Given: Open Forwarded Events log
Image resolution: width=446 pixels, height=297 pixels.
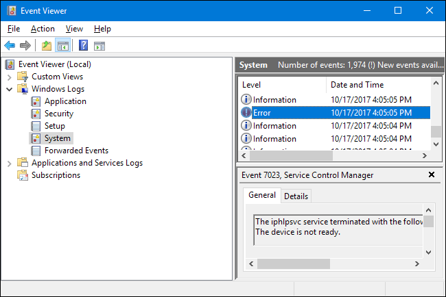Looking at the screenshot, I should [76, 151].
